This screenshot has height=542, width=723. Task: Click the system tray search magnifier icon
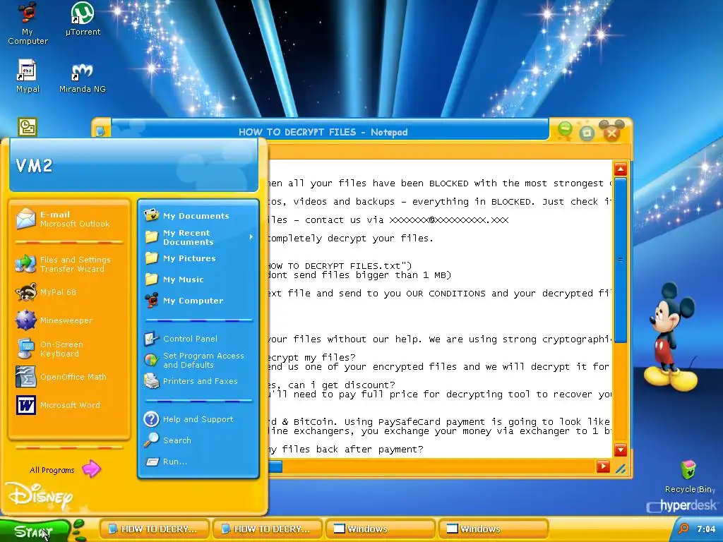point(683,529)
